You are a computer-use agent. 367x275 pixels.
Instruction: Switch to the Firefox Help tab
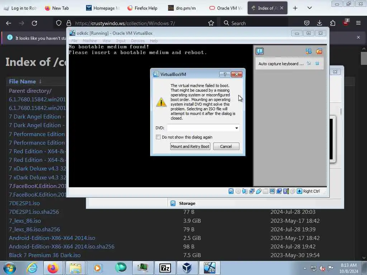[143, 8]
